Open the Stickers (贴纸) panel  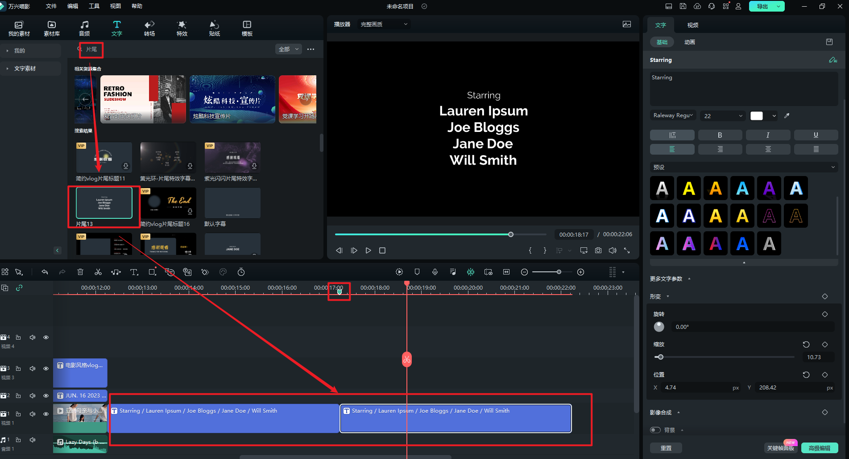(x=215, y=28)
